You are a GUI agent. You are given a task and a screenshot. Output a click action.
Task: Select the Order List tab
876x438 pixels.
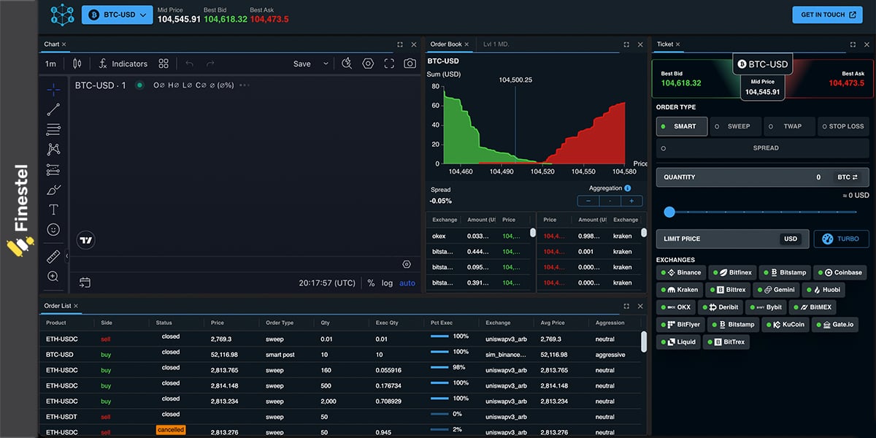point(58,306)
